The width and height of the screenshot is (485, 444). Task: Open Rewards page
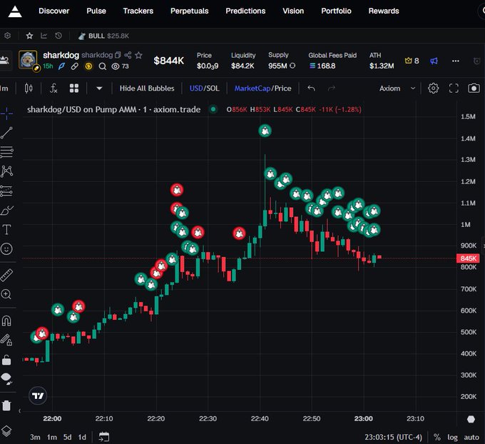pyautogui.click(x=384, y=11)
